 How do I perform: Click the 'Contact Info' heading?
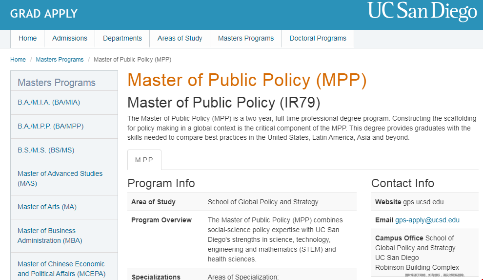pos(402,183)
